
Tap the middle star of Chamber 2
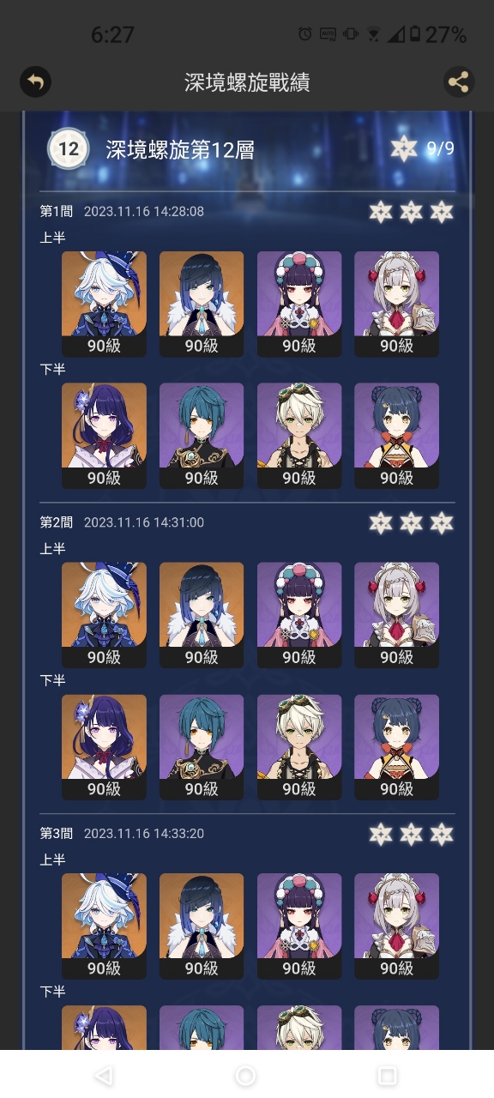pos(412,522)
